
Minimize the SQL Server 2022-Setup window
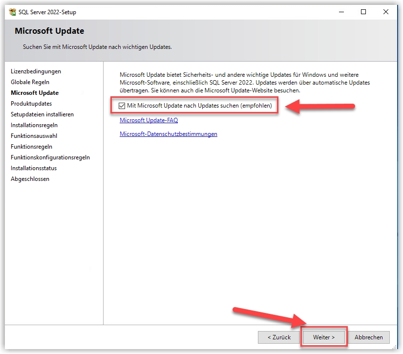[x=341, y=12]
